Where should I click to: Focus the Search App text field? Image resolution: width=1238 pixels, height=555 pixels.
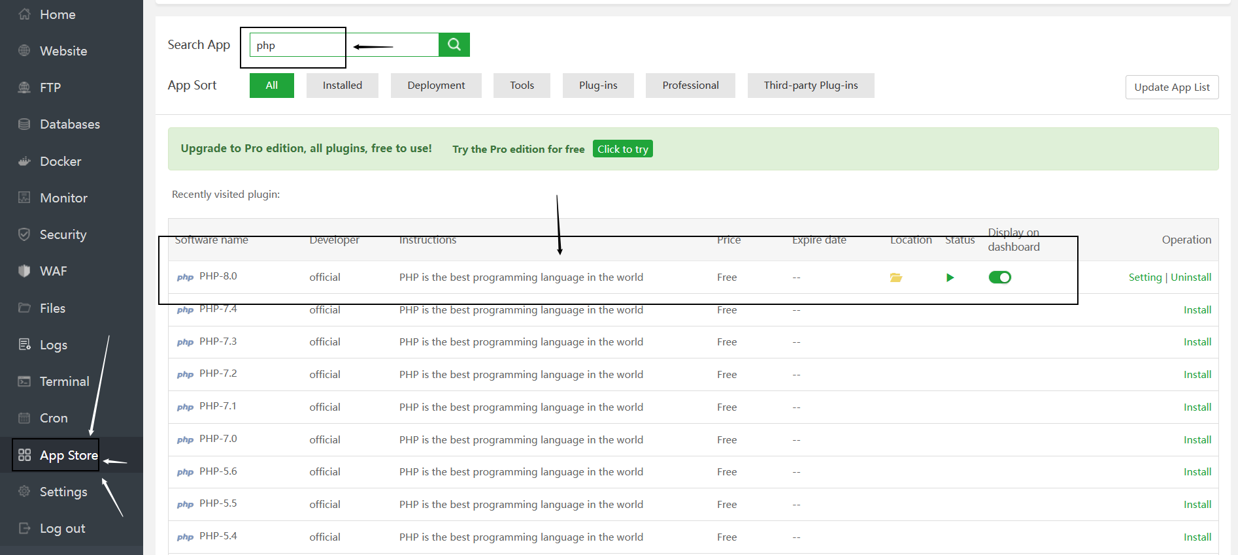(x=343, y=45)
